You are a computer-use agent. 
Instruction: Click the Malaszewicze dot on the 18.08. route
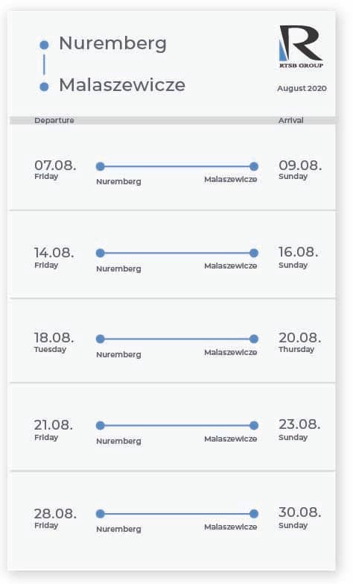tap(254, 339)
